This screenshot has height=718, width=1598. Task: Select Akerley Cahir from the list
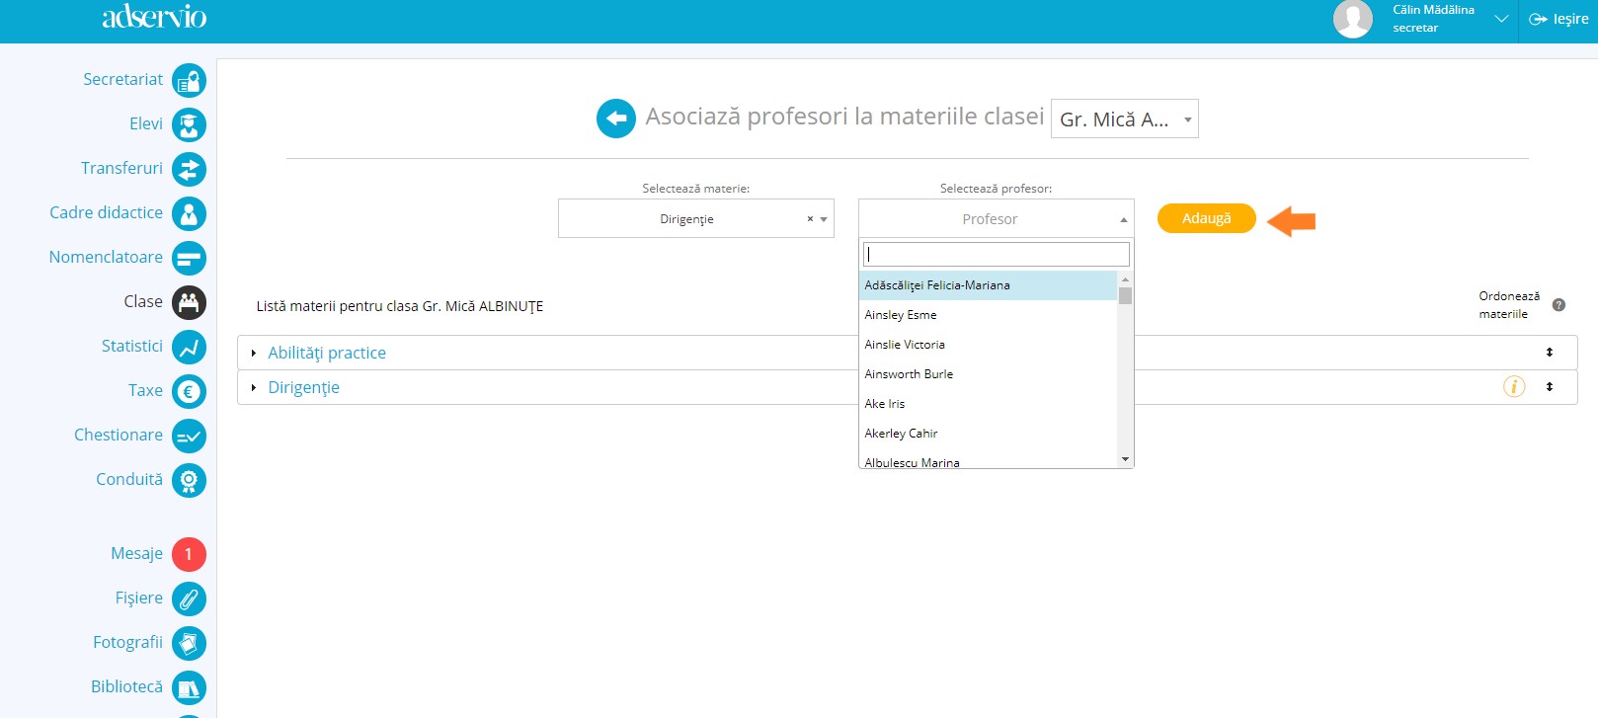coord(989,434)
